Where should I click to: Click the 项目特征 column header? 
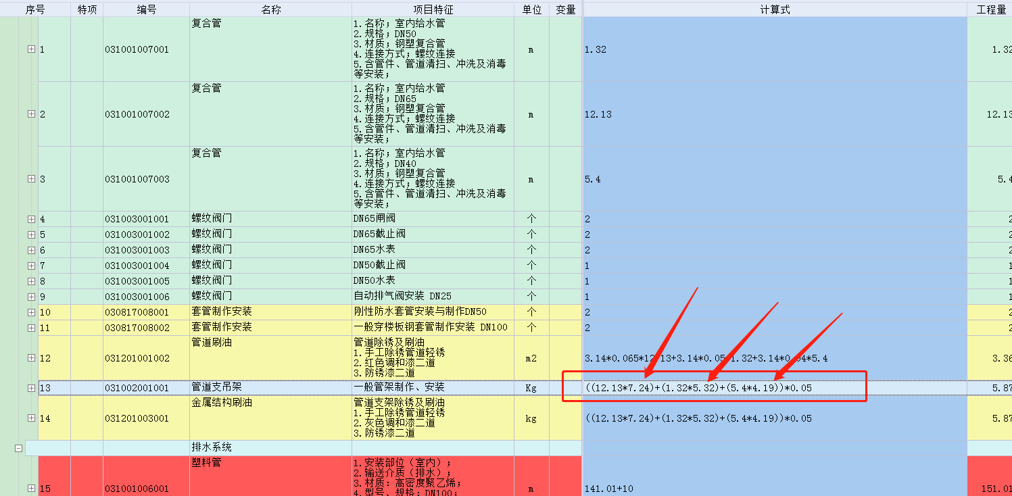[433, 9]
